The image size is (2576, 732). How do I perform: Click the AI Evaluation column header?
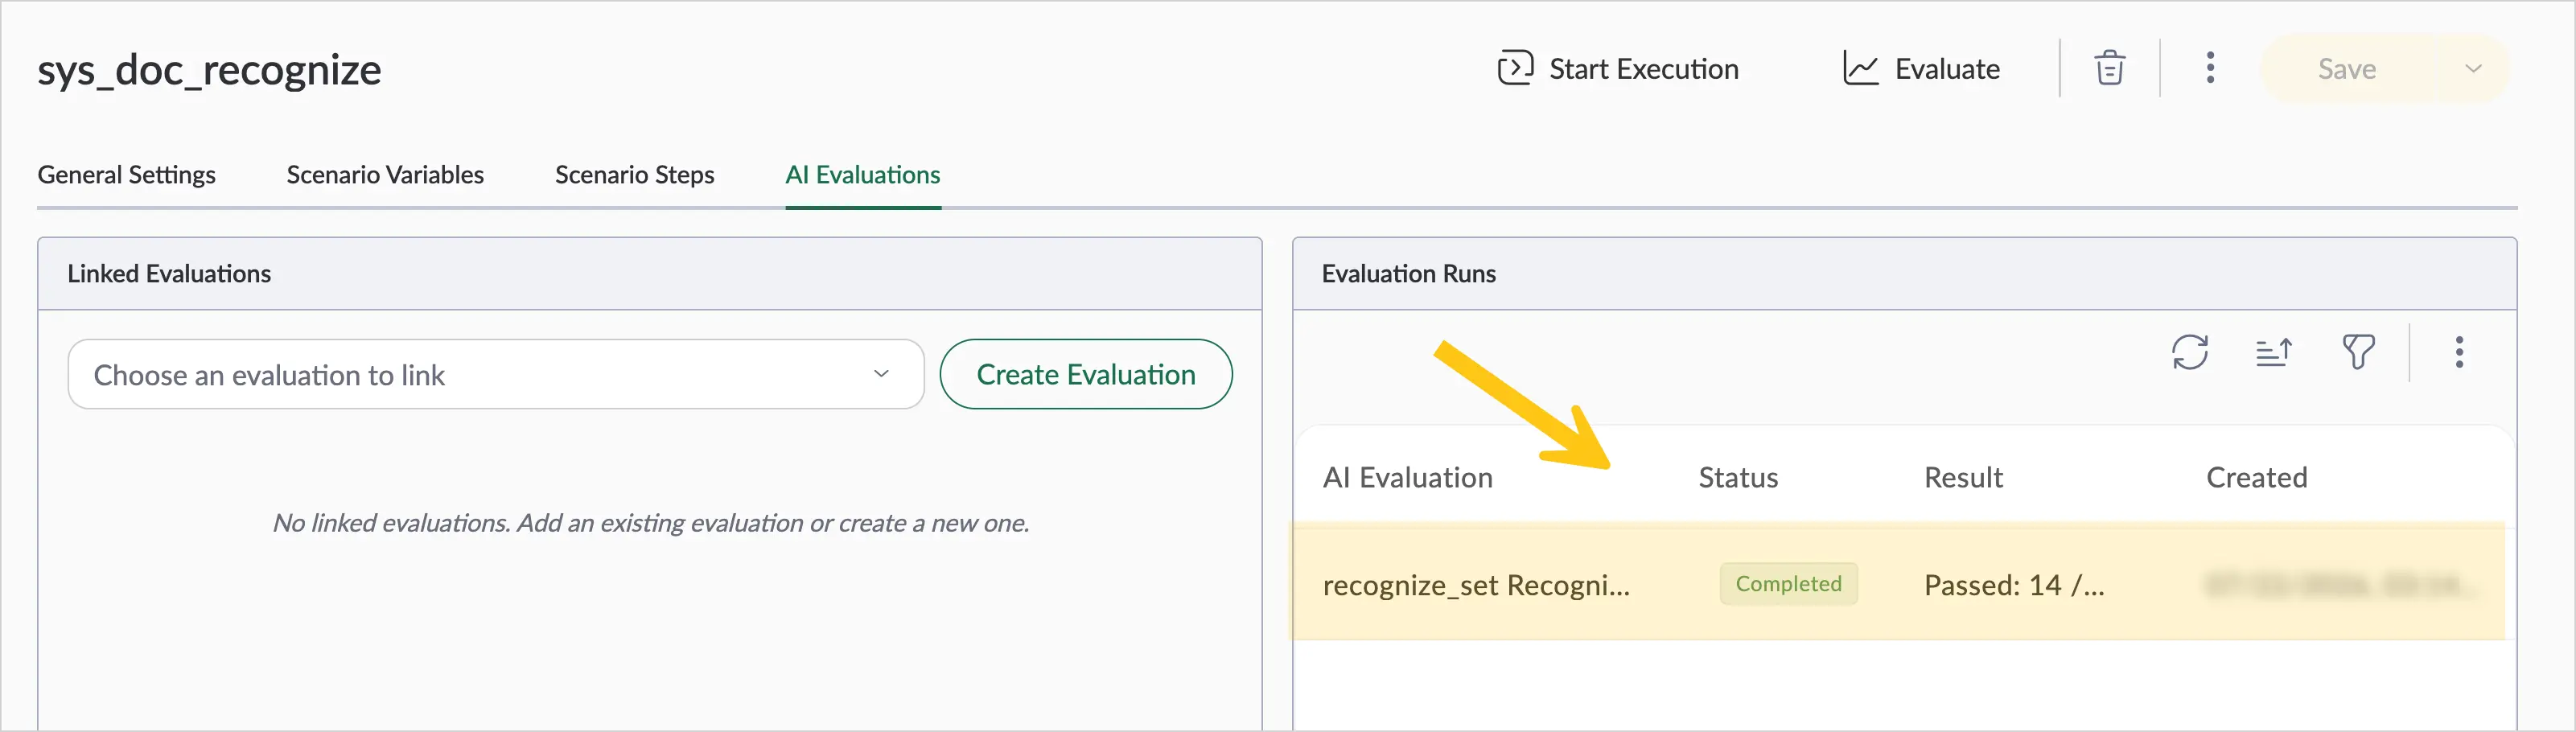click(1408, 478)
